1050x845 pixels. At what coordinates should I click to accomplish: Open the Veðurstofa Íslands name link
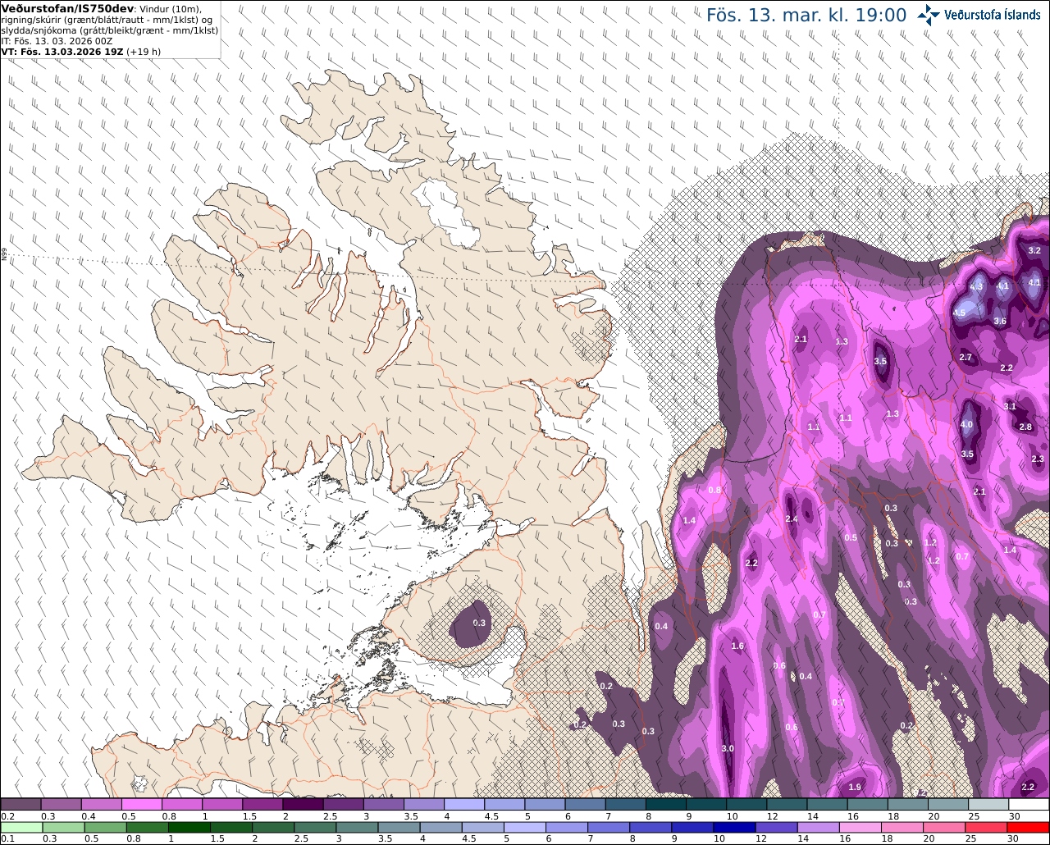[x=993, y=15]
